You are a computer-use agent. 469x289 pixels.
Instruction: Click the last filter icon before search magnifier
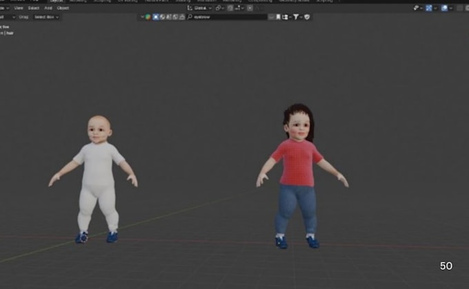click(x=182, y=17)
